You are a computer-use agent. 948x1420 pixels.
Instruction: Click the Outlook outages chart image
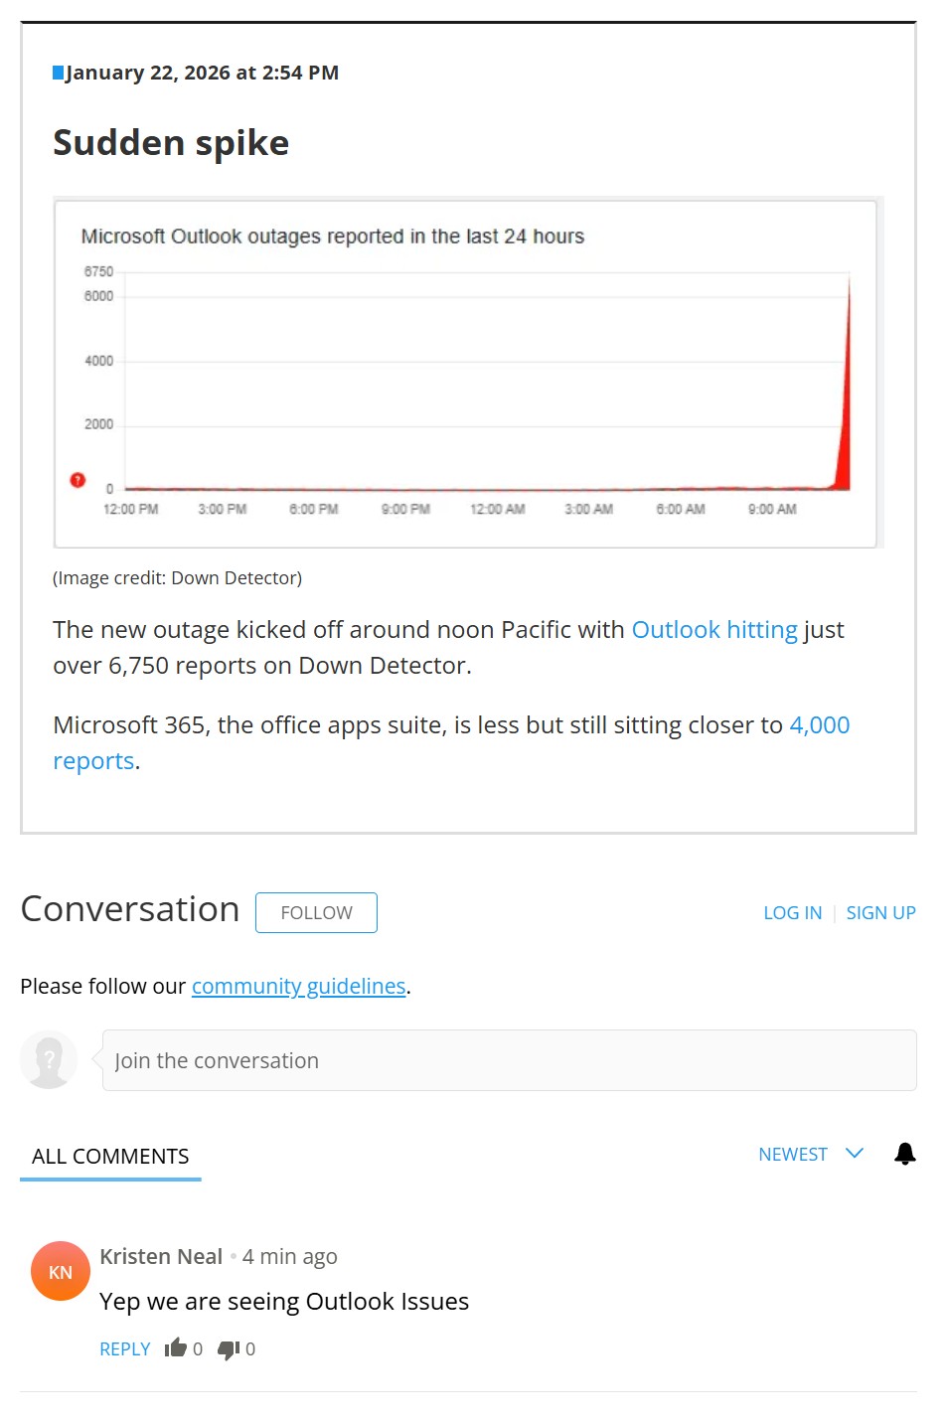(x=467, y=374)
